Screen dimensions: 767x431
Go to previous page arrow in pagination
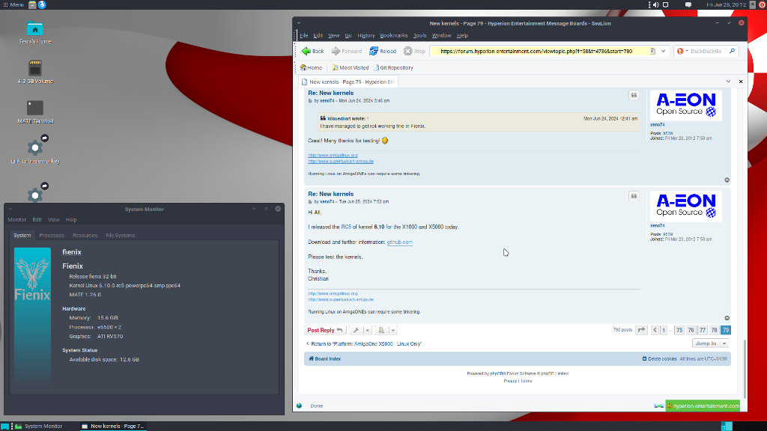tap(655, 330)
